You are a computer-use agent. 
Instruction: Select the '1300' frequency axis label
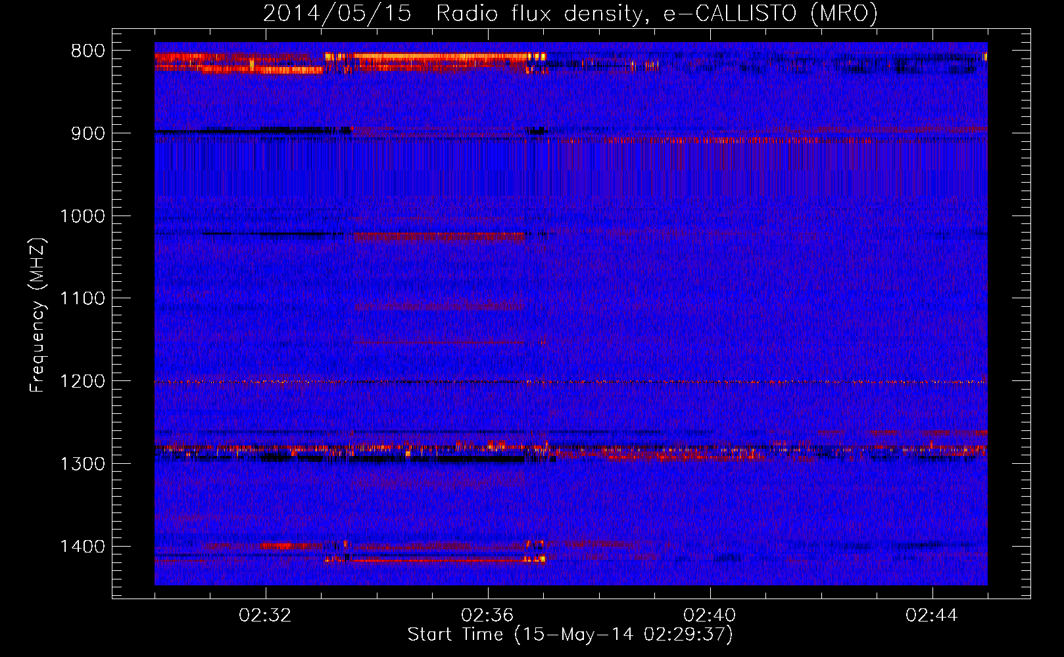(83, 464)
